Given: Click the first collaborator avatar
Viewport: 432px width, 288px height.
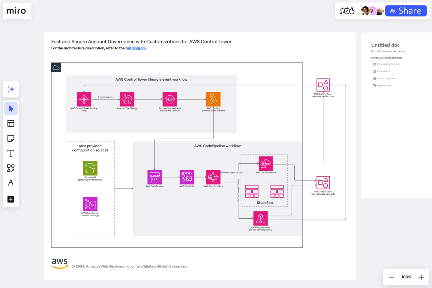Looking at the screenshot, I should coord(365,11).
